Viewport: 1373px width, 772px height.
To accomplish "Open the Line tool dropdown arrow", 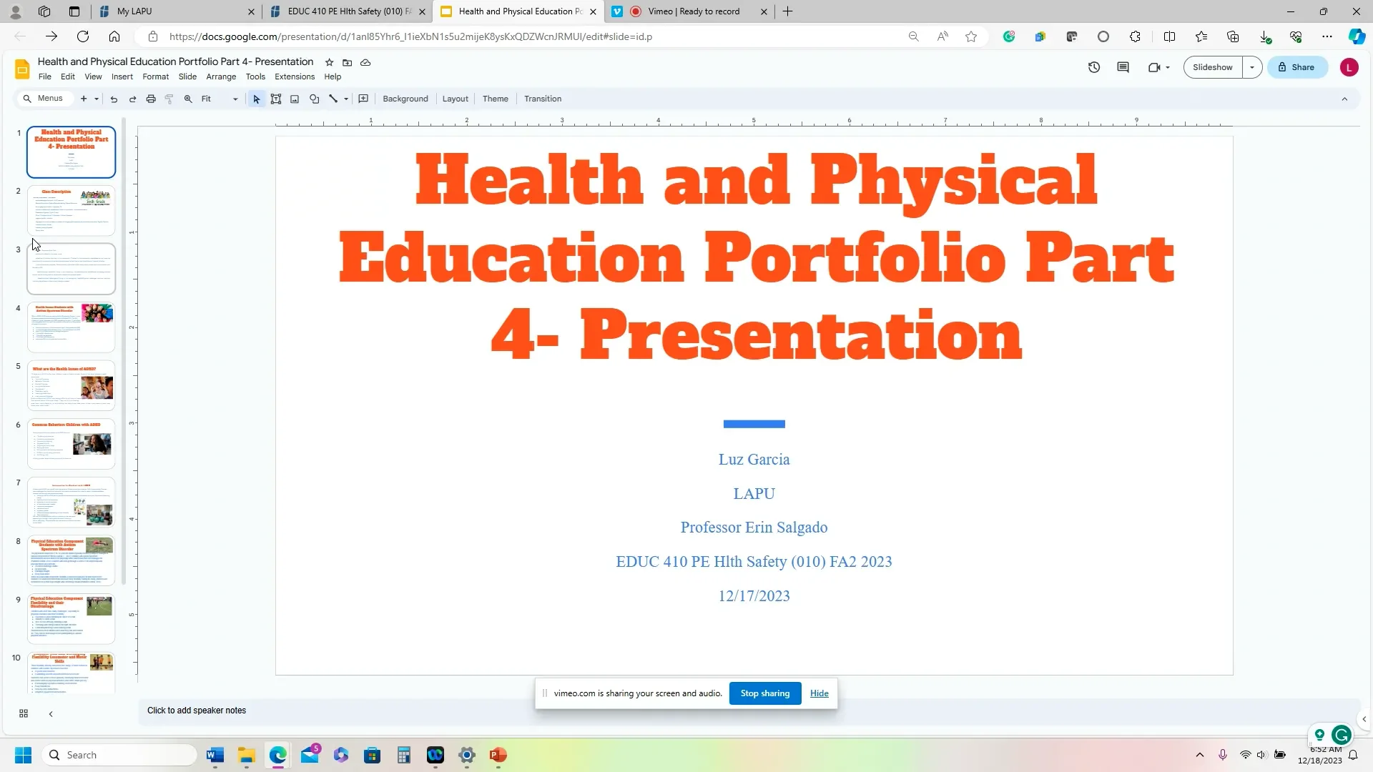I will point(345,99).
